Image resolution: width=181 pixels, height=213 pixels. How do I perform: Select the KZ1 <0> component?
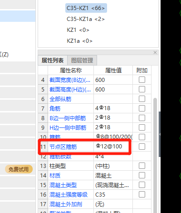coord(78,30)
